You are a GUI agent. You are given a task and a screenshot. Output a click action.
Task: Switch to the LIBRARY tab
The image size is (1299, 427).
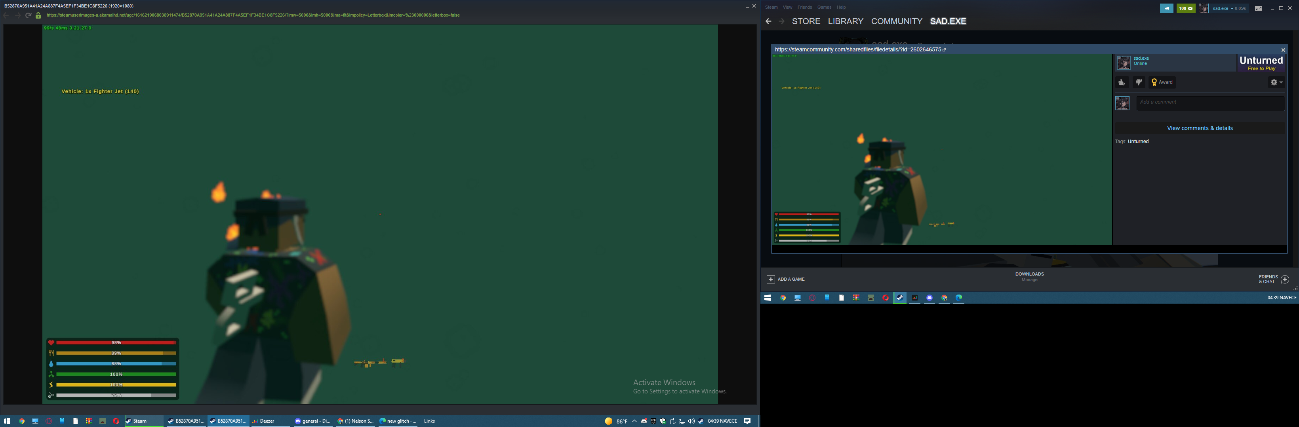[x=845, y=21]
